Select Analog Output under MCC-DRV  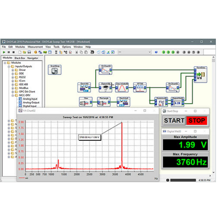point(31,102)
